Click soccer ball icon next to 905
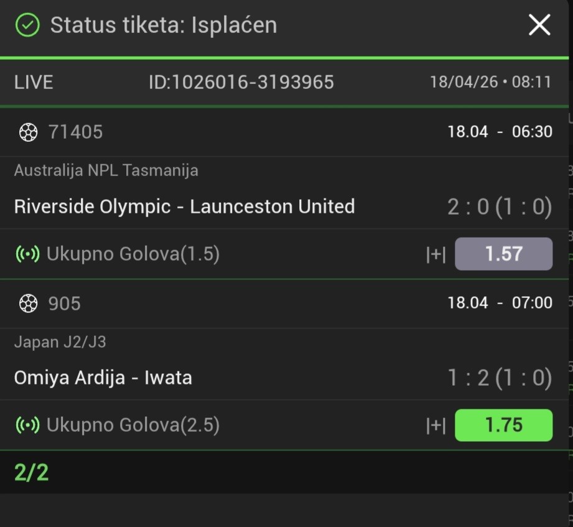Image resolution: width=573 pixels, height=527 pixels. click(x=28, y=303)
